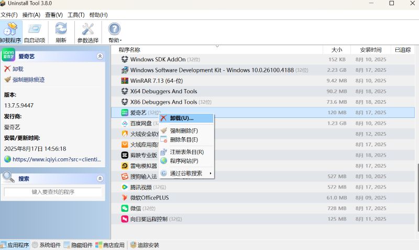
Task: Open the 查看(V) menu
Action: 54,15
